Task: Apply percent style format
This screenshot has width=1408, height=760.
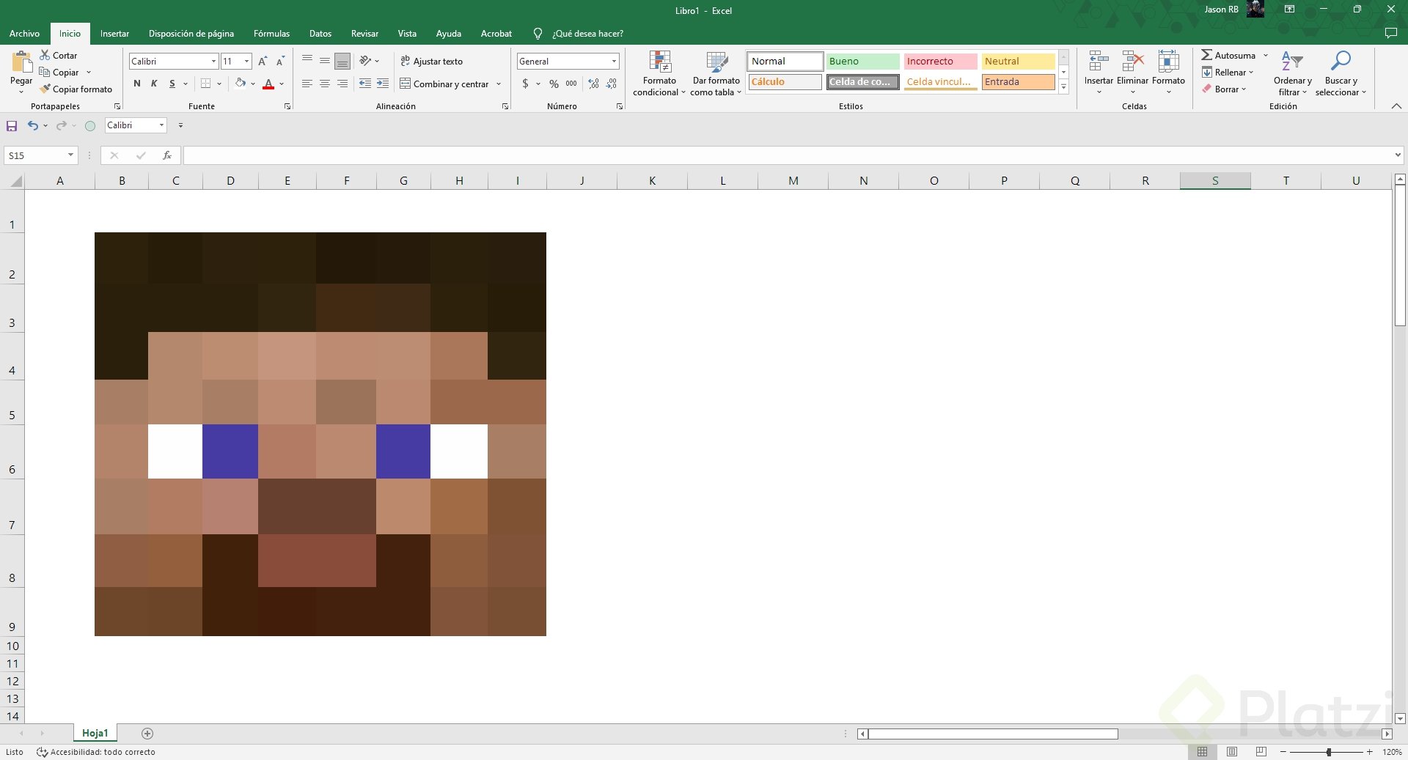Action: 554,84
